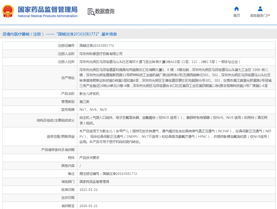Click the document icon before 境内医疗器械

pyautogui.click(x=4, y=34)
